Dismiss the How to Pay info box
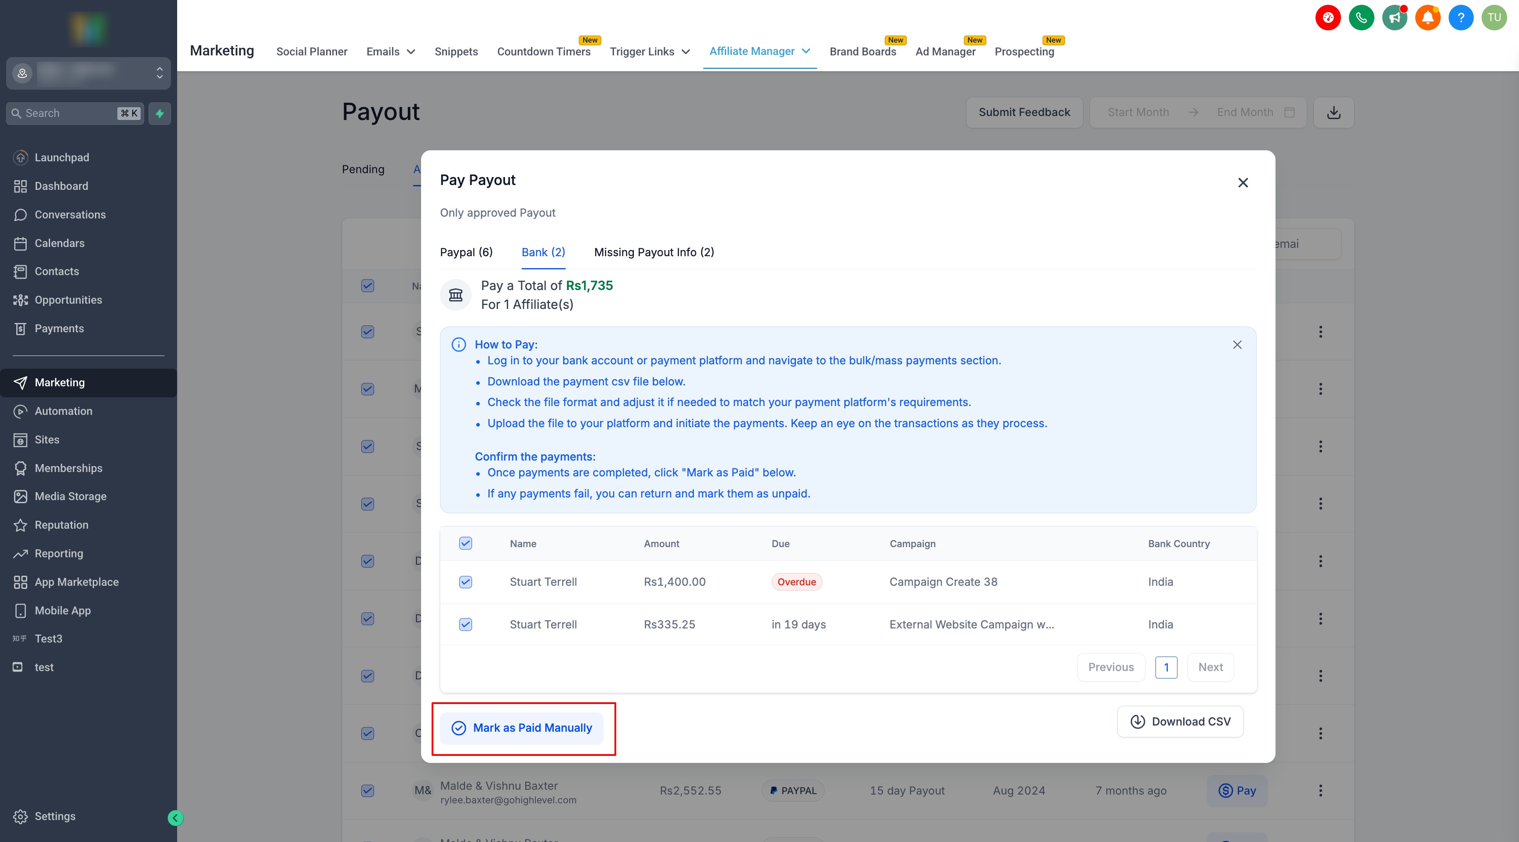The height and width of the screenshot is (842, 1519). [1237, 345]
